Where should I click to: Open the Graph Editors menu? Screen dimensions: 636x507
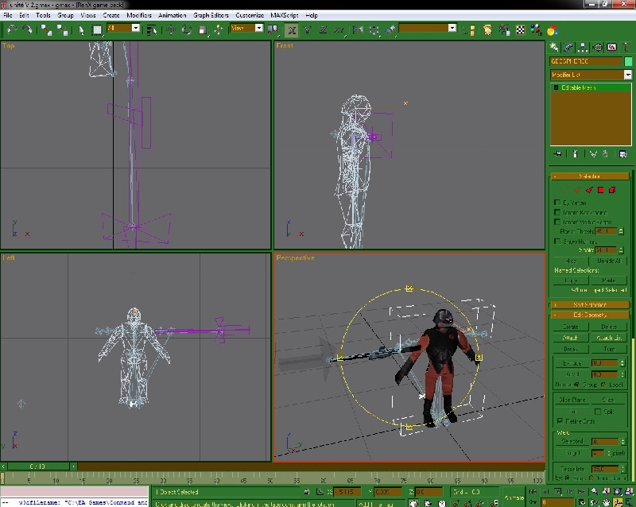(x=208, y=15)
